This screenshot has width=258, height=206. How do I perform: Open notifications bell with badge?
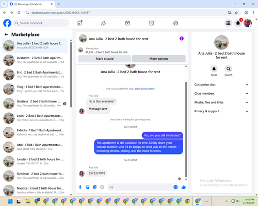238,23
